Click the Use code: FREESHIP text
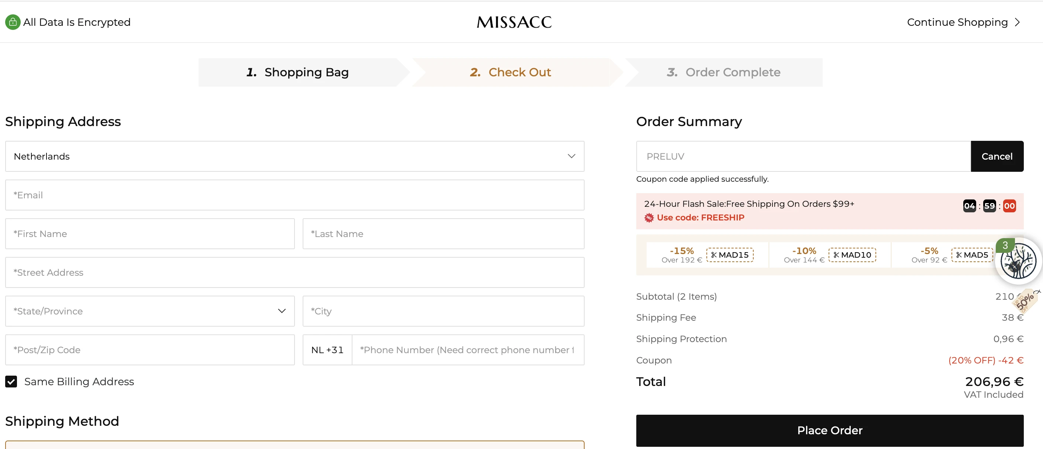Viewport: 1043px width, 449px height. (701, 217)
